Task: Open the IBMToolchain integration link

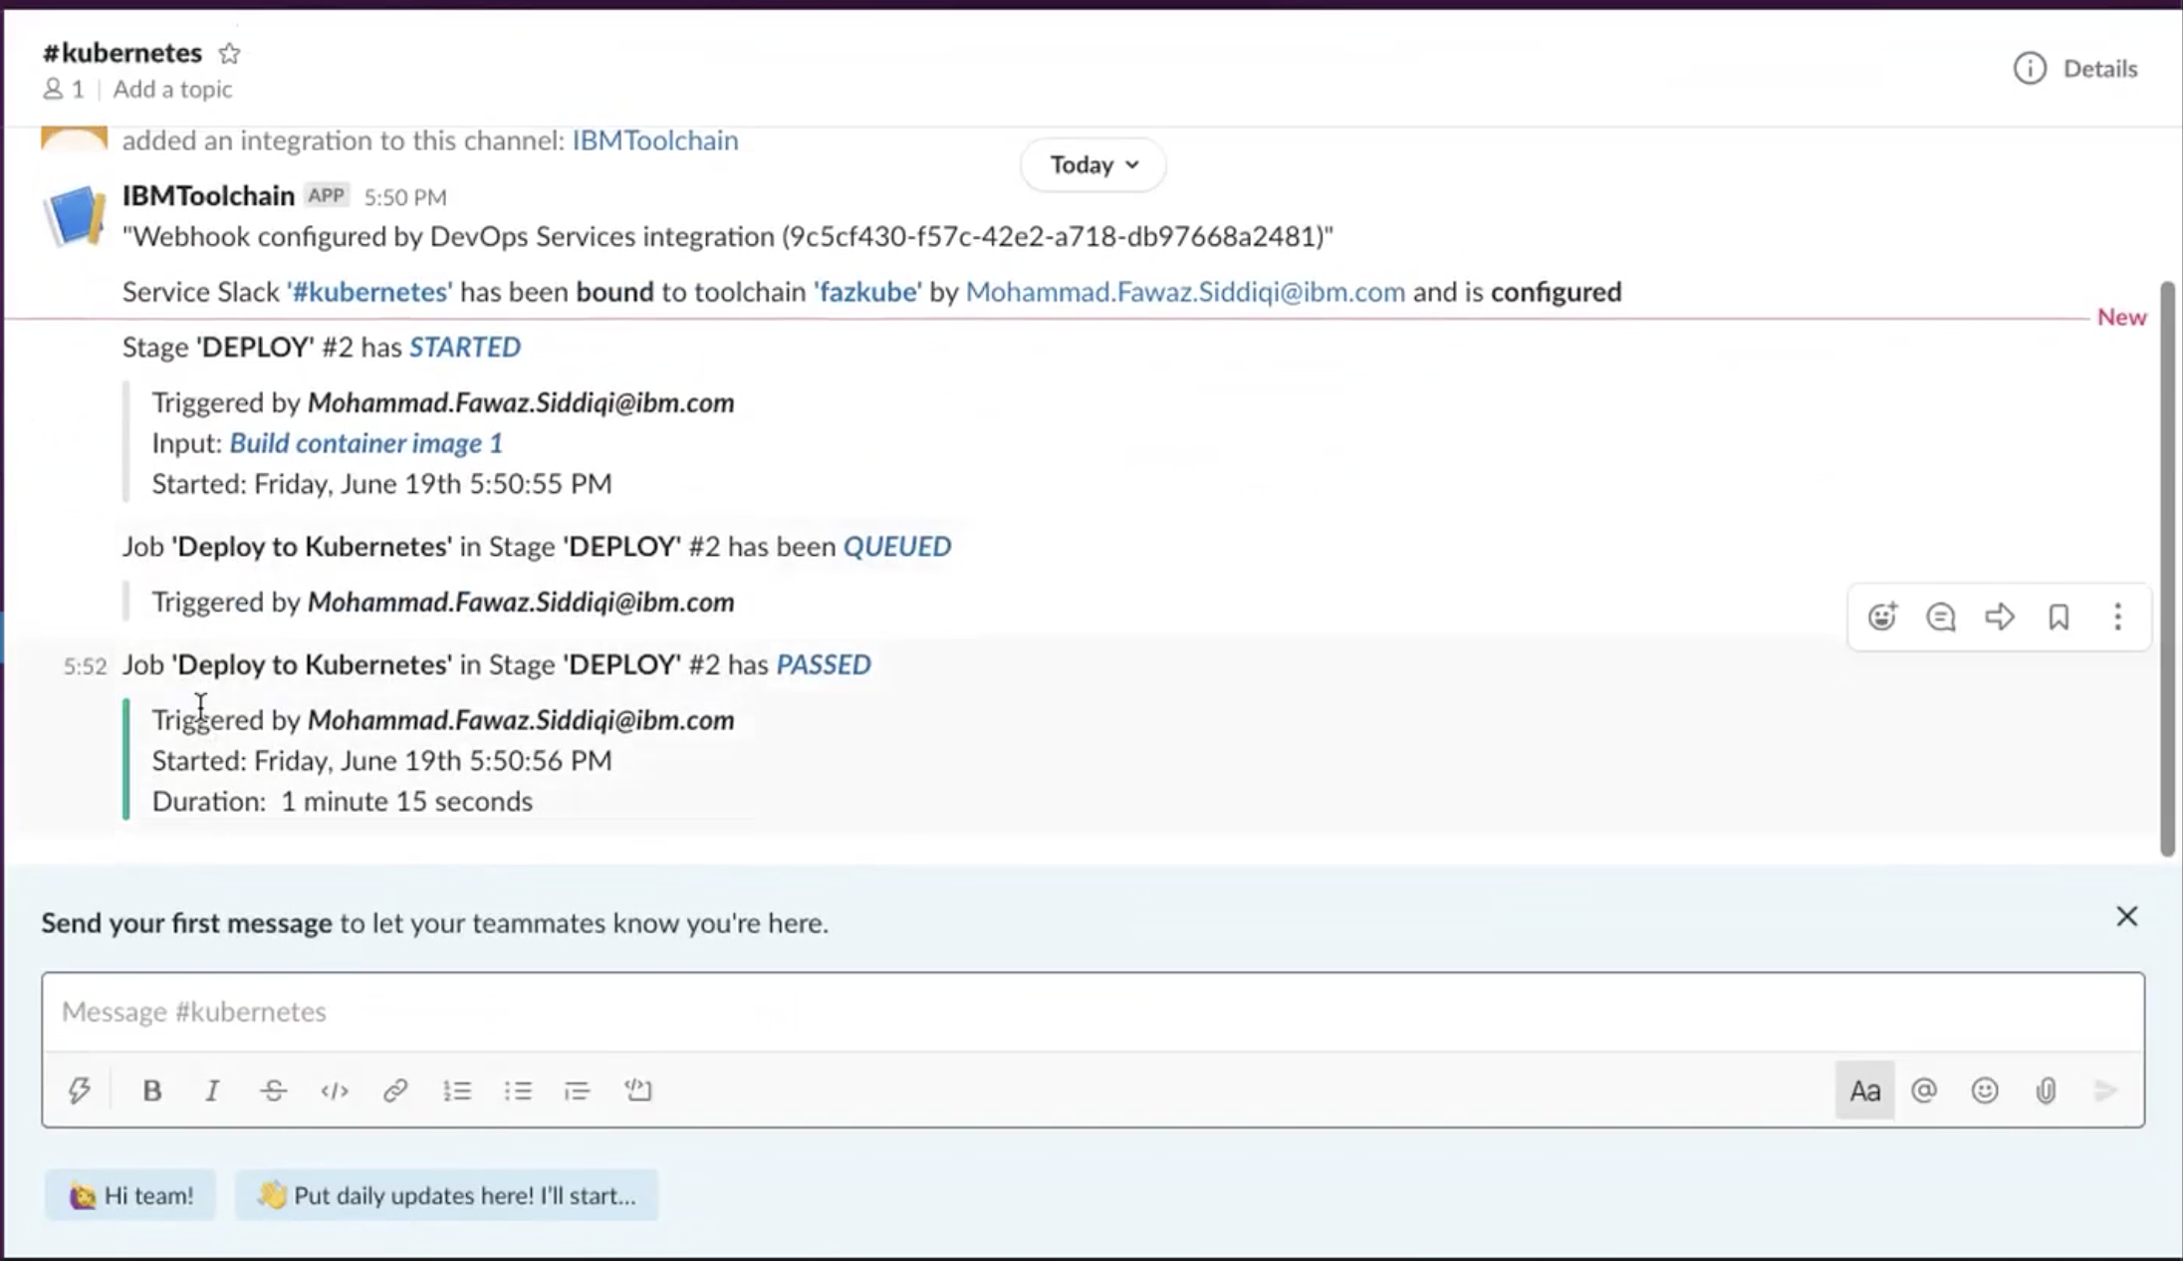Action: coord(654,140)
